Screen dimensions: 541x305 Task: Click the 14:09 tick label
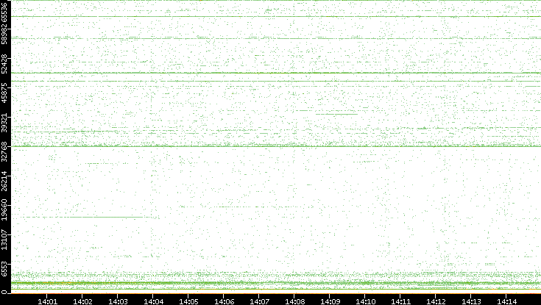point(330,301)
